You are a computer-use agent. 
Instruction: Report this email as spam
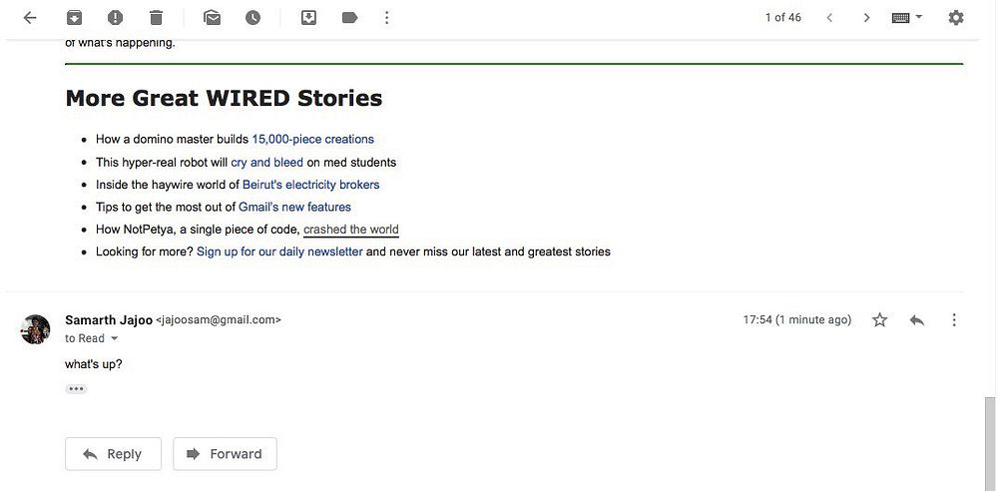(115, 17)
